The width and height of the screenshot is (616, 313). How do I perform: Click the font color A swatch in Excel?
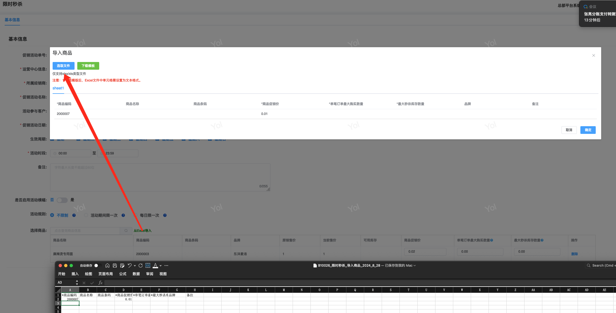point(155,266)
